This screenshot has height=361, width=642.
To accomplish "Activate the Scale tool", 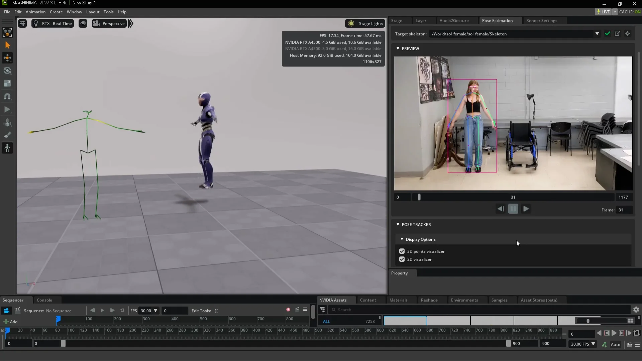I will 7,84.
